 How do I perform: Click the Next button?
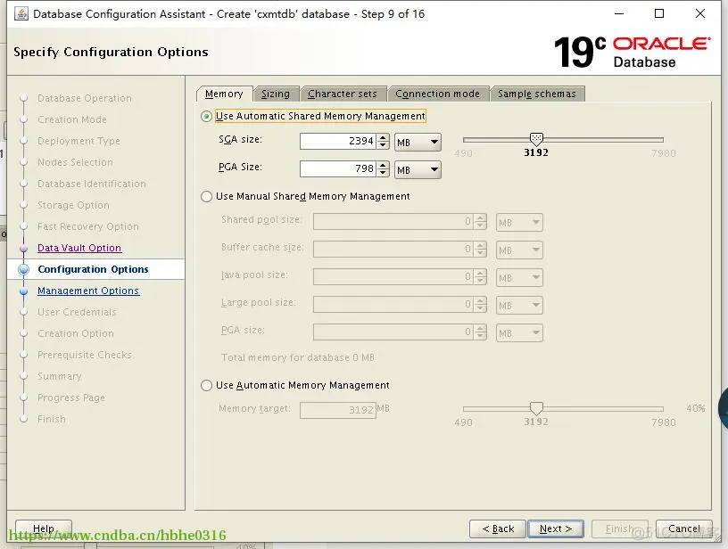coord(556,529)
